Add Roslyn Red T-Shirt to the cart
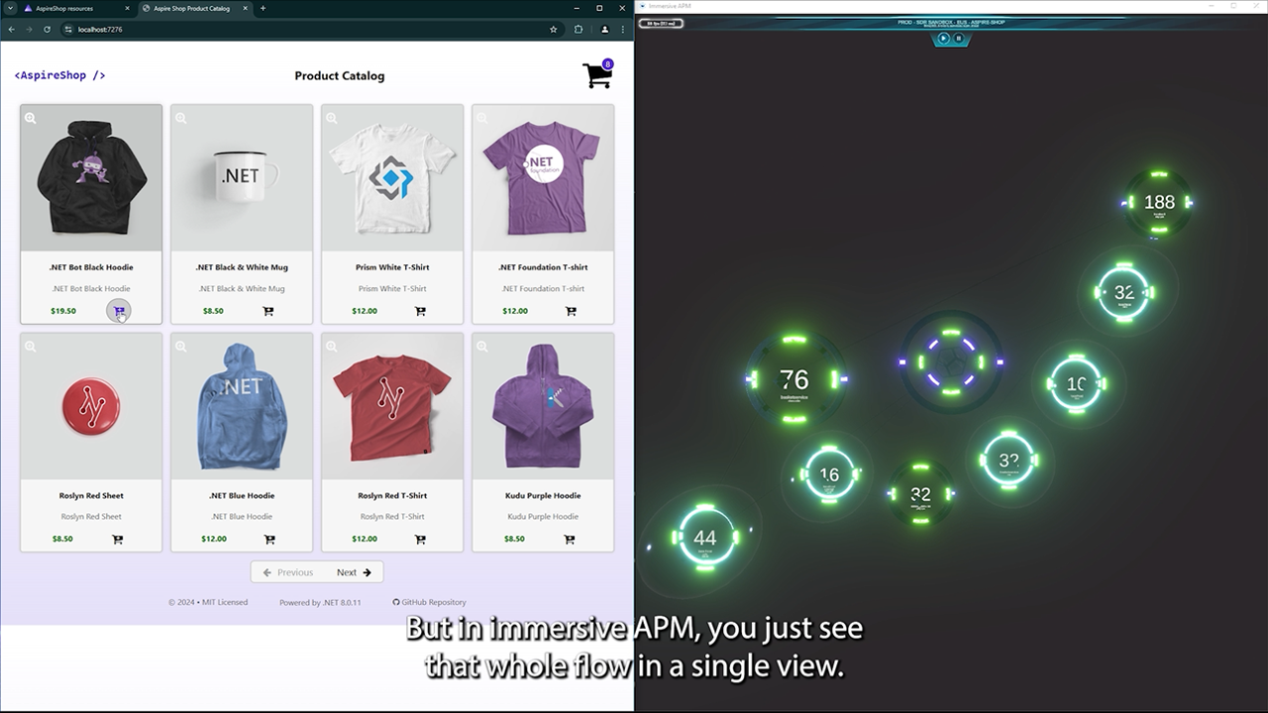1268x713 pixels. (419, 540)
